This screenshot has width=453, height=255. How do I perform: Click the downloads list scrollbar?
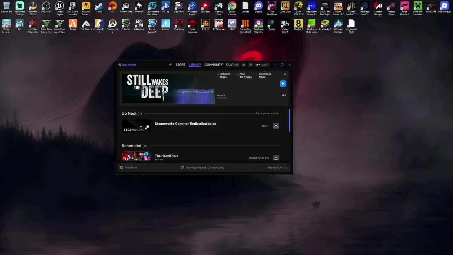(289, 120)
